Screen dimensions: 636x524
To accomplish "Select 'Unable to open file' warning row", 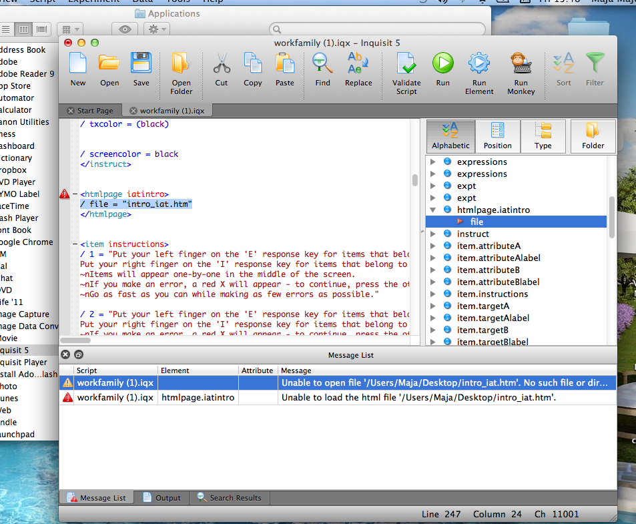I will coord(338,383).
